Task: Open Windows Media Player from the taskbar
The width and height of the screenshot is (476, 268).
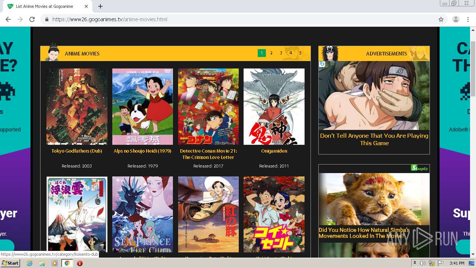Action: 55,263
